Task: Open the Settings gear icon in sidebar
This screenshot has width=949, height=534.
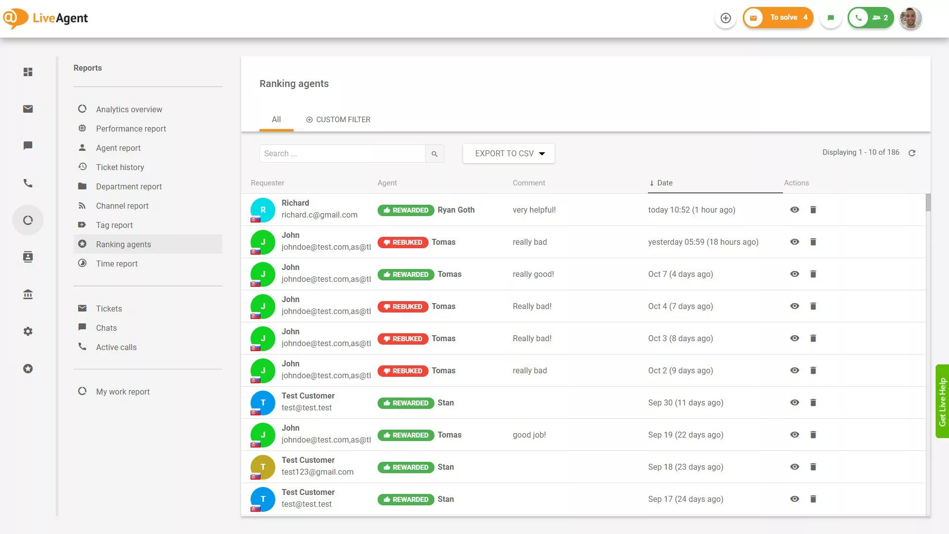Action: pos(28,331)
